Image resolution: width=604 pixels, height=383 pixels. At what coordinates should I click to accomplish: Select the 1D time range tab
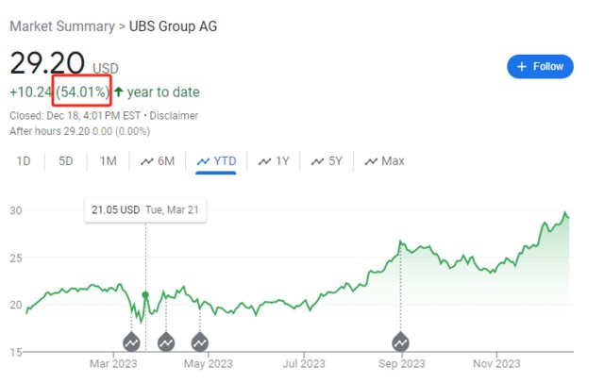coord(24,161)
